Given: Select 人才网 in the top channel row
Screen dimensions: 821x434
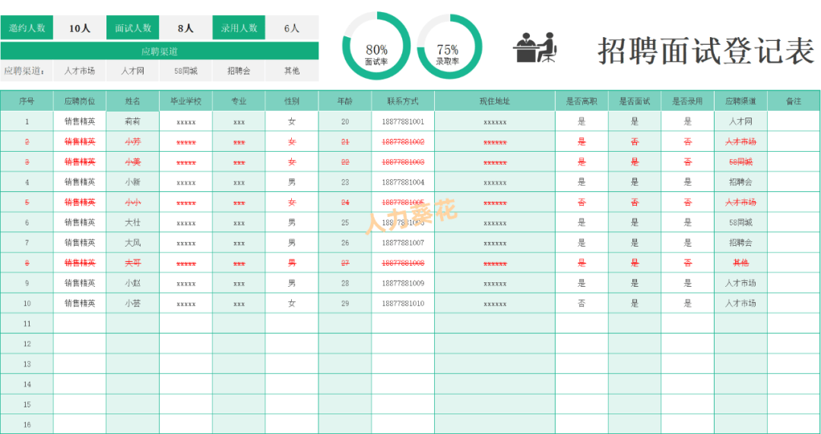Looking at the screenshot, I should coord(132,71).
